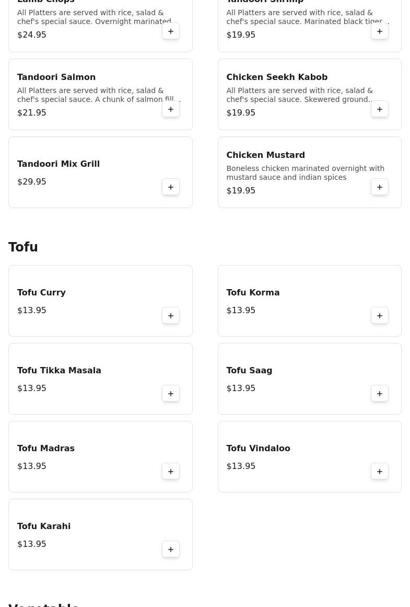
Task: Add the Tandoori Shrimp platter
Action: [380, 31]
